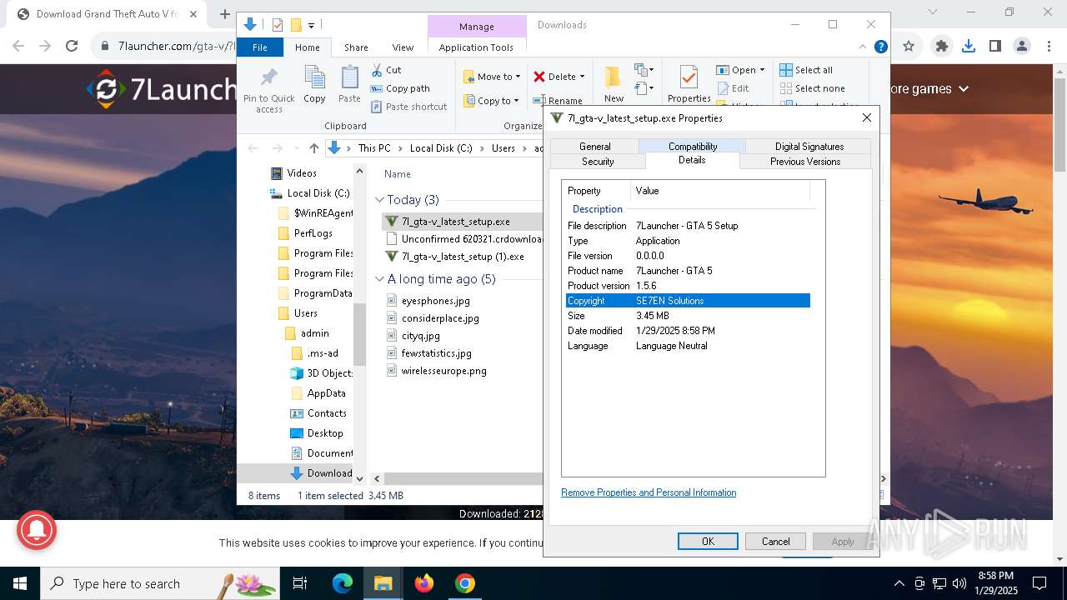Viewport: 1067px width, 600px height.
Task: Open Chrome three-dot menu
Action: pyautogui.click(x=1048, y=47)
